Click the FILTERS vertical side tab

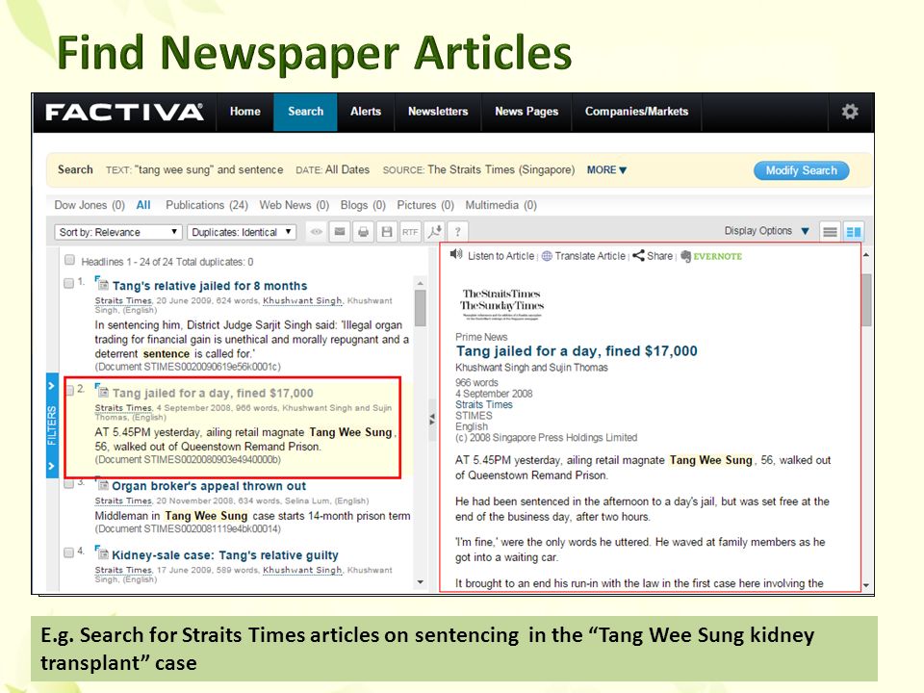pyautogui.click(x=52, y=425)
